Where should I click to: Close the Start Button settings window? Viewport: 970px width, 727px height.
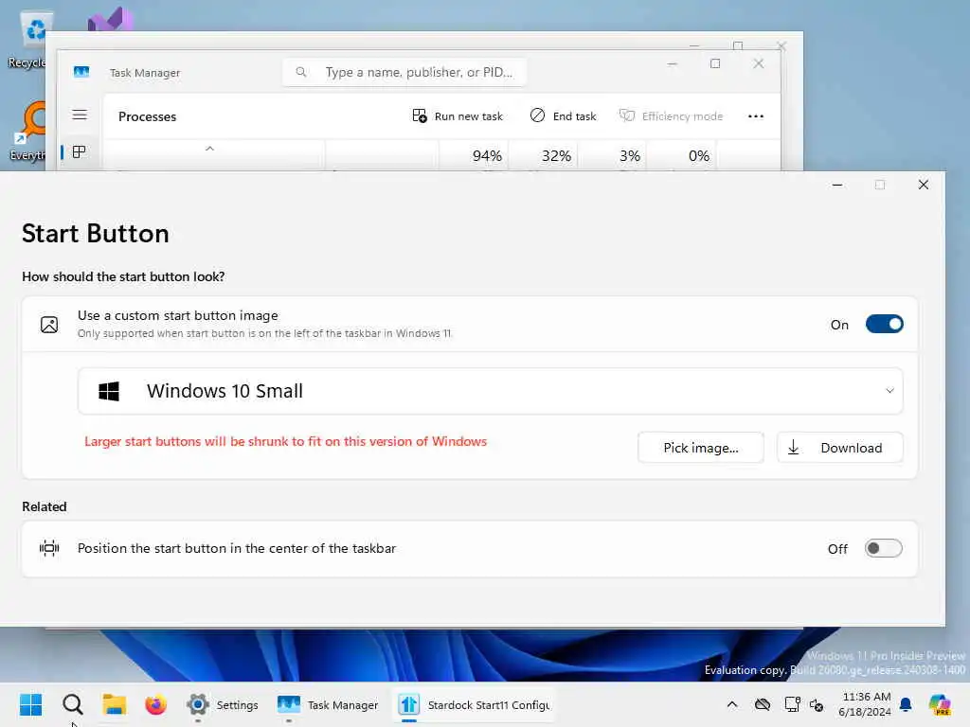pyautogui.click(x=923, y=185)
